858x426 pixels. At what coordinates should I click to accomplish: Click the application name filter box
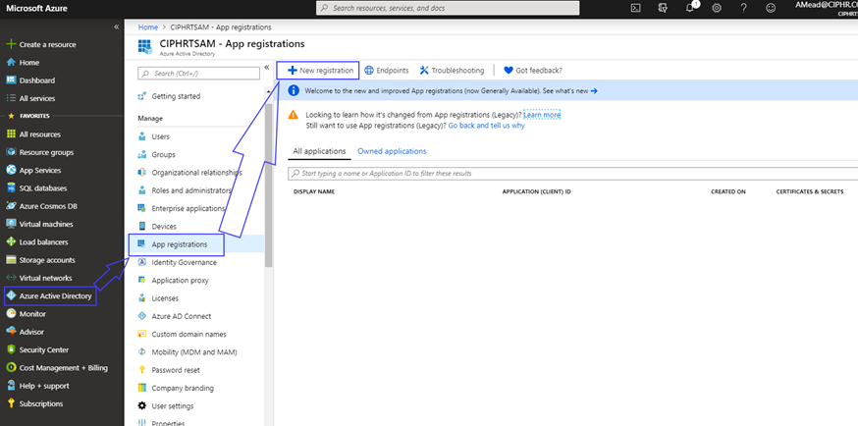(x=572, y=174)
